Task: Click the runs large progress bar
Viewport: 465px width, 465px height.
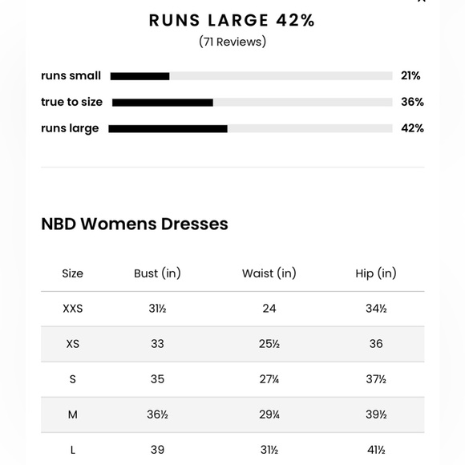Action: pos(250,129)
